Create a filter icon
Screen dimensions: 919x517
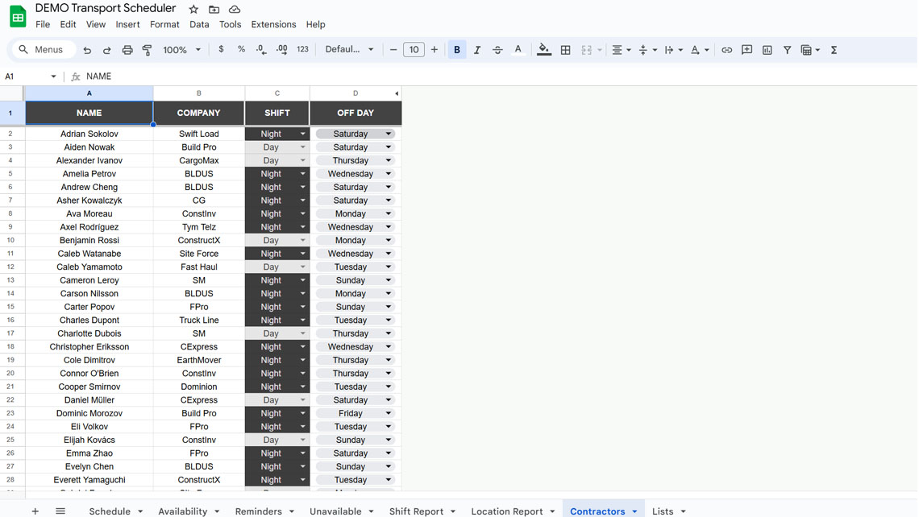[787, 50]
